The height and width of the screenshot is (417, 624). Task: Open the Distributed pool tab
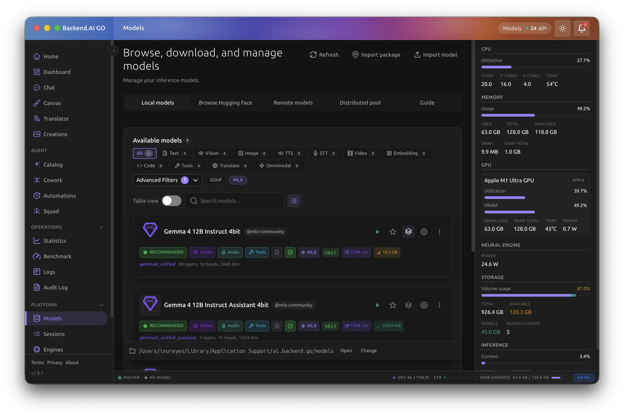point(360,103)
